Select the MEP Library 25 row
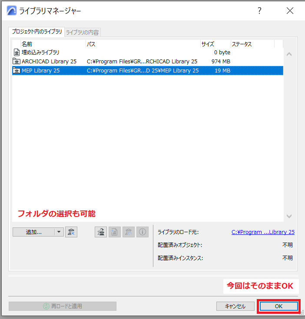The height and width of the screenshot is (319, 305). tap(148, 71)
